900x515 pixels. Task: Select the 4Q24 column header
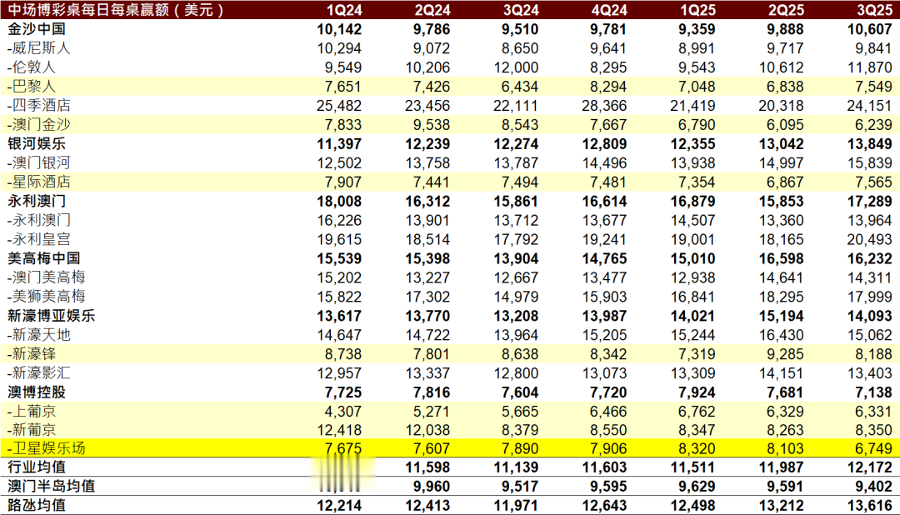[609, 10]
